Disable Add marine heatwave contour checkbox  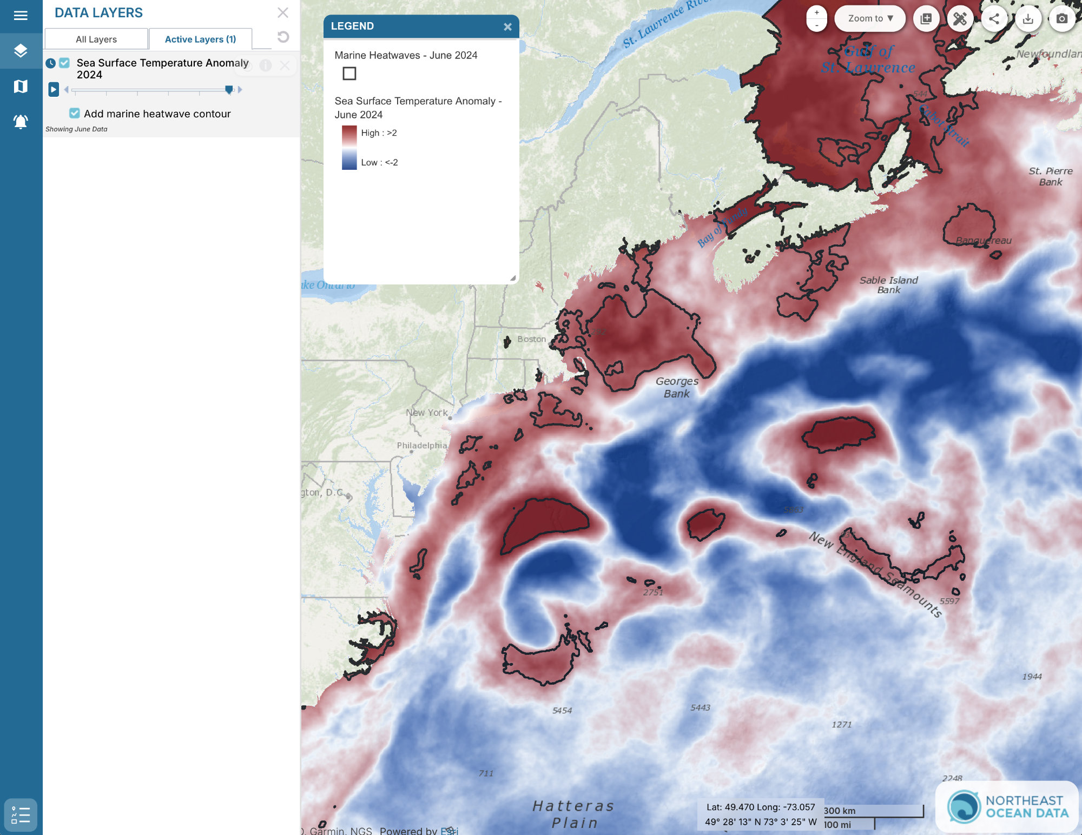click(75, 113)
